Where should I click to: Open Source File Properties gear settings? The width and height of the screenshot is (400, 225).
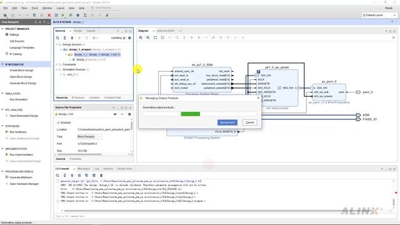129,114
